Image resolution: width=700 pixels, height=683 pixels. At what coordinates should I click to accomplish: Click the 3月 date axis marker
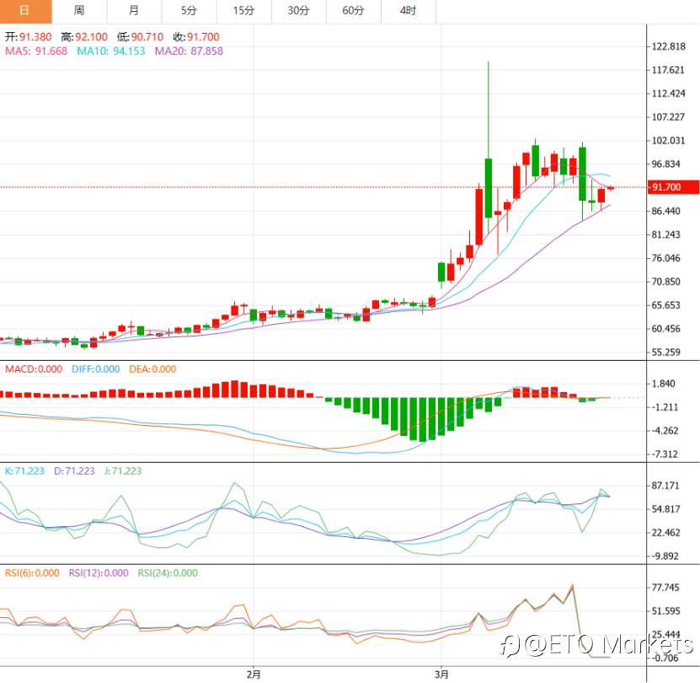[441, 674]
